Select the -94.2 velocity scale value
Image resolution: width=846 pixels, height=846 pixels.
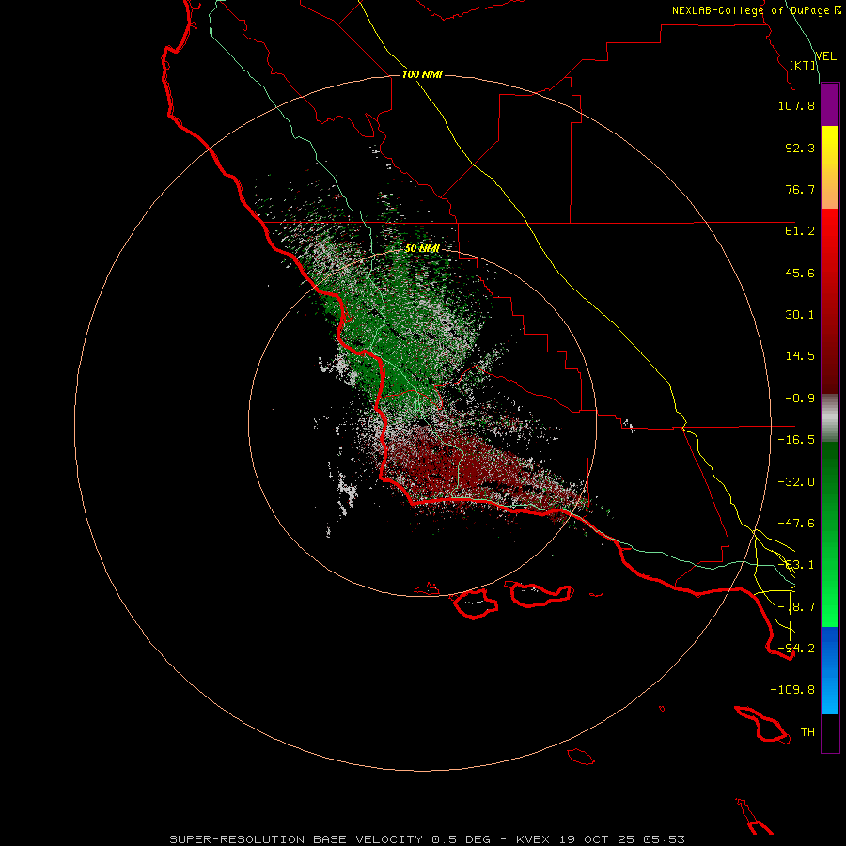(796, 649)
